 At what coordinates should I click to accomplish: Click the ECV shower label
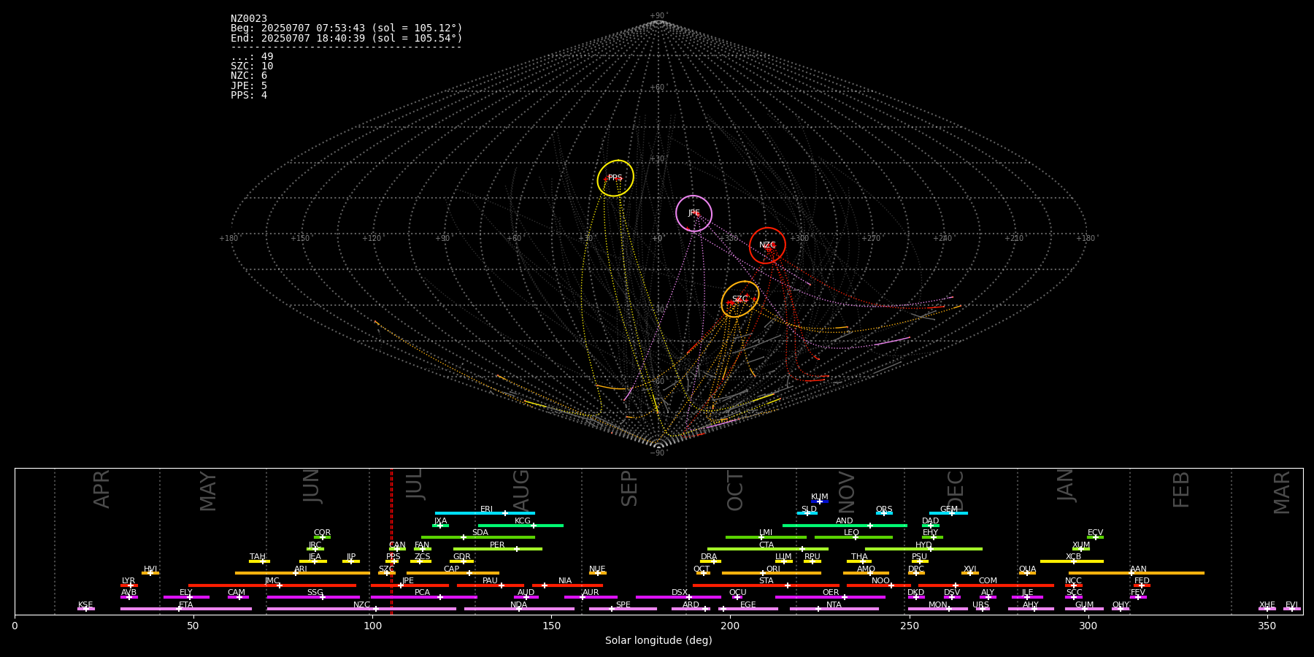[x=1095, y=533]
